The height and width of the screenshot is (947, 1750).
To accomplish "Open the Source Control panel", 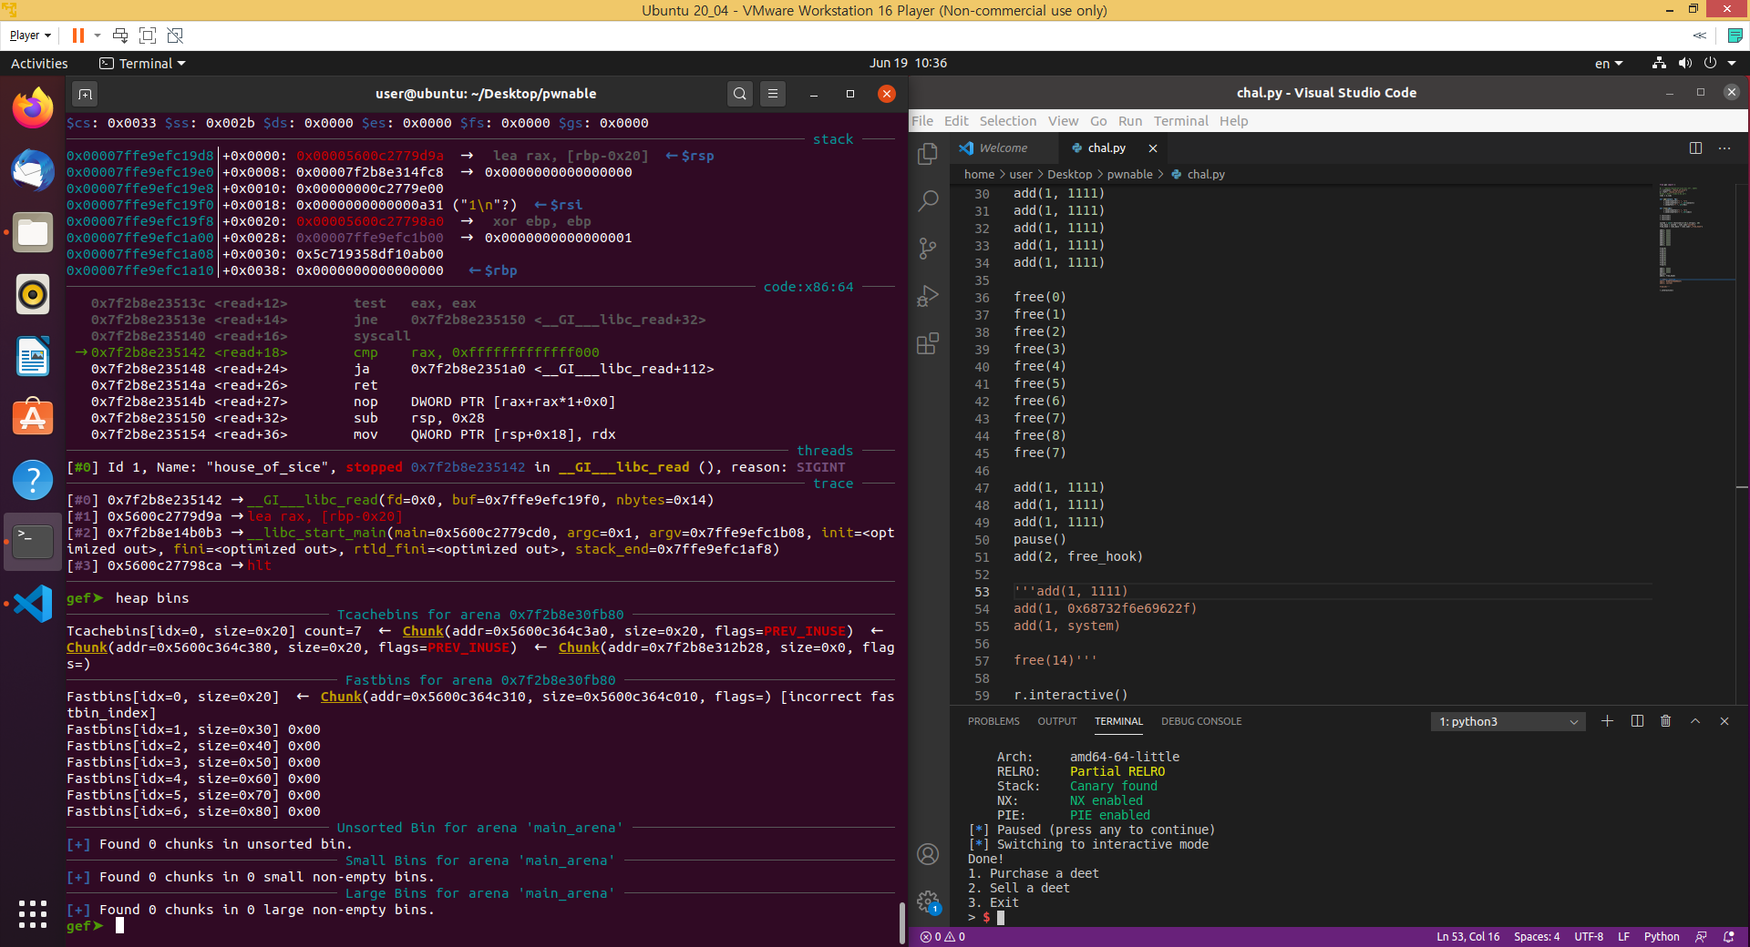I will point(928,248).
